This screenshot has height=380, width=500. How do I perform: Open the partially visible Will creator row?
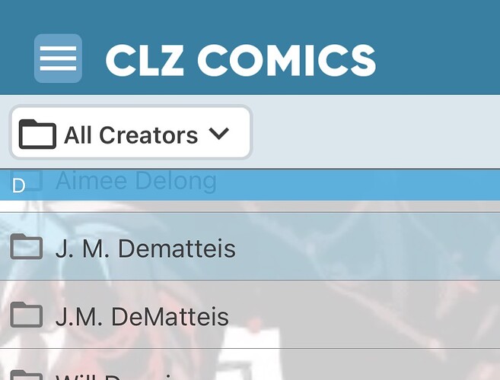pyautogui.click(x=250, y=365)
